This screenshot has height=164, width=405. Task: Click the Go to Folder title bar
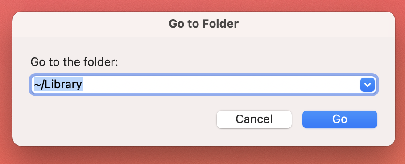(x=203, y=24)
